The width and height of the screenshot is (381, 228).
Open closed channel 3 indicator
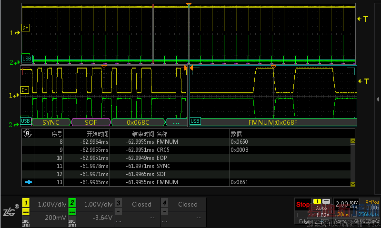click(x=118, y=203)
